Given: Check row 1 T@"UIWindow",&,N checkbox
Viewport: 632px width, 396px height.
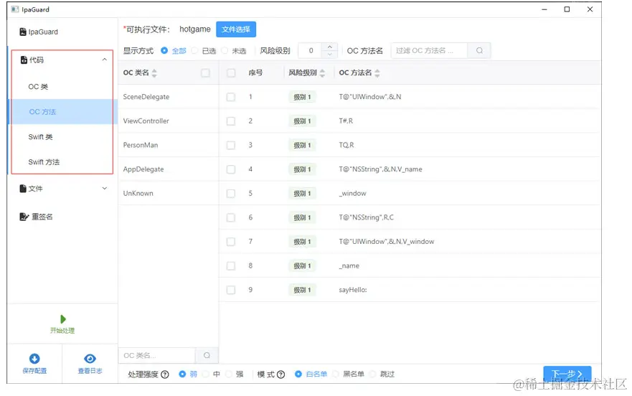Looking at the screenshot, I should pos(231,97).
